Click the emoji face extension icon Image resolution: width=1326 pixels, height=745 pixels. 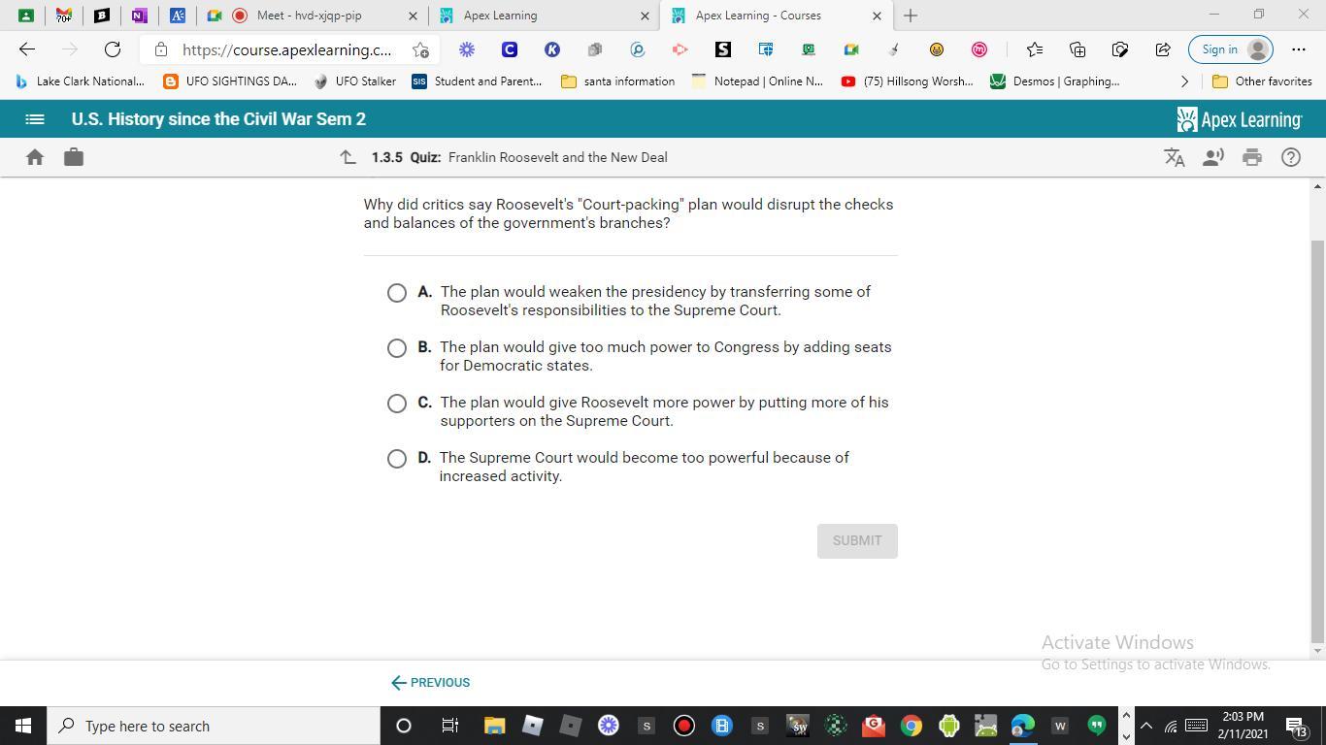(x=937, y=49)
